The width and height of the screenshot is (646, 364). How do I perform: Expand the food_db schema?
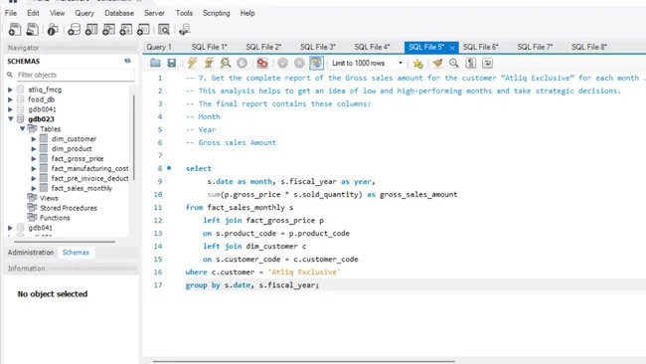(x=10, y=99)
